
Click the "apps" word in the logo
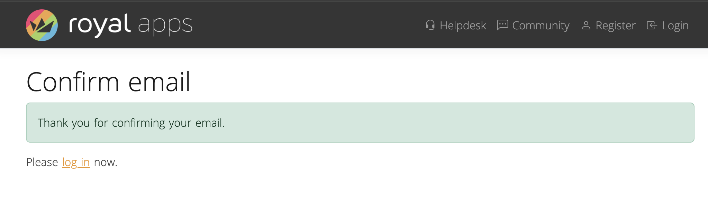click(165, 25)
